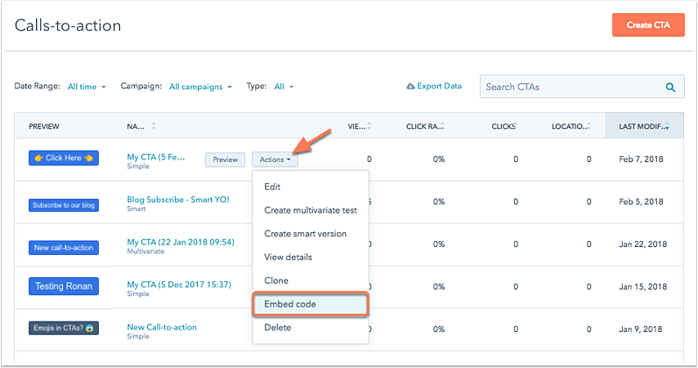Sort by the Views column arrows
The image size is (698, 368).
(369, 126)
